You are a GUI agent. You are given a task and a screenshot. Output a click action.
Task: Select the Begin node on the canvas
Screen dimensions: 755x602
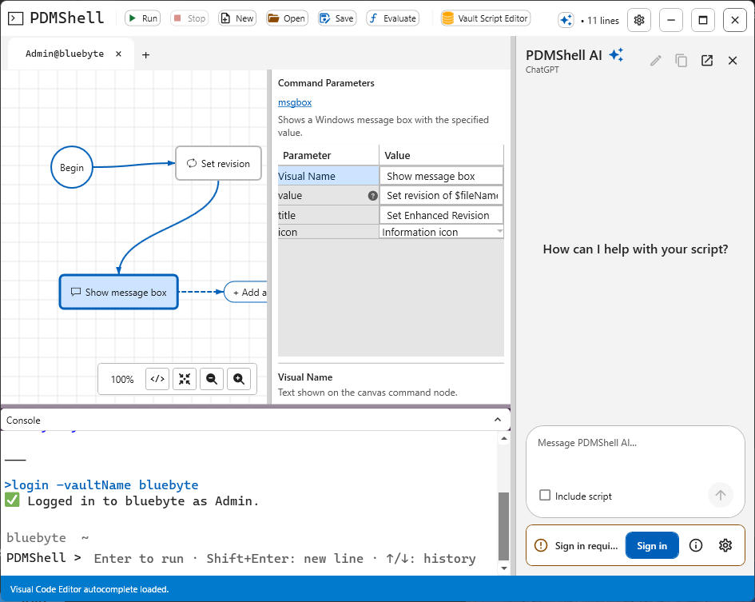pyautogui.click(x=72, y=167)
